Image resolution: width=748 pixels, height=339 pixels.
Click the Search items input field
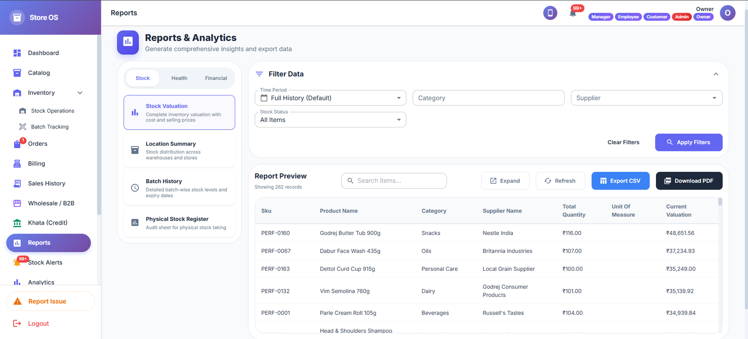click(x=394, y=181)
